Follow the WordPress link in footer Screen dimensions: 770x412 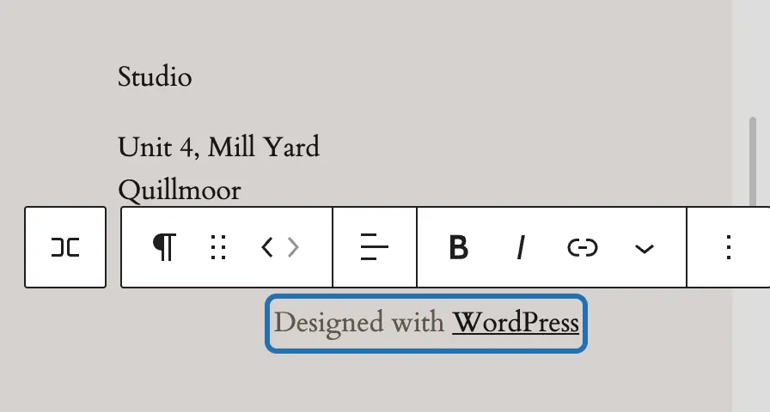point(516,323)
